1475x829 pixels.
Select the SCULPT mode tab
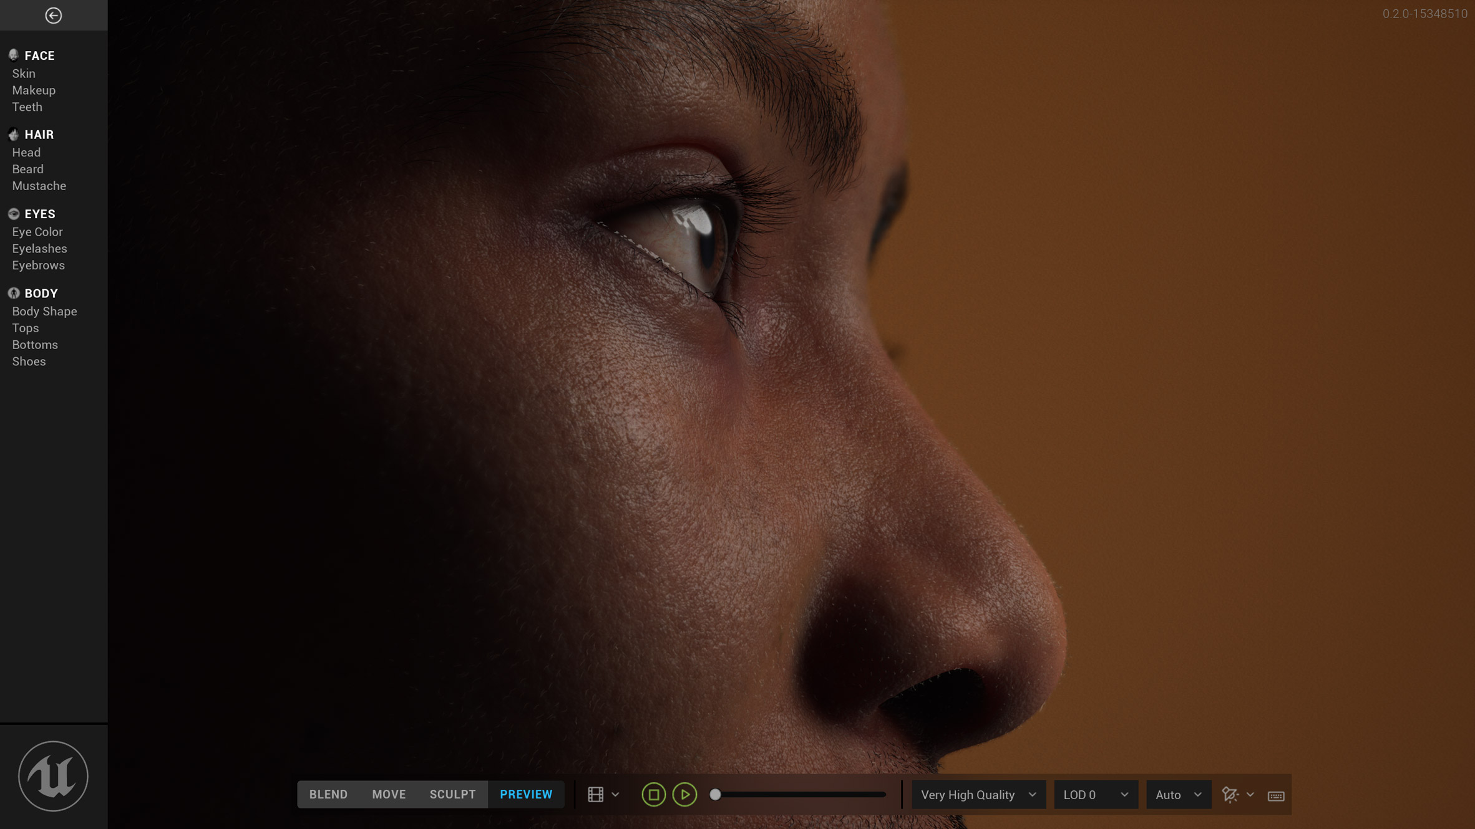coord(452,793)
